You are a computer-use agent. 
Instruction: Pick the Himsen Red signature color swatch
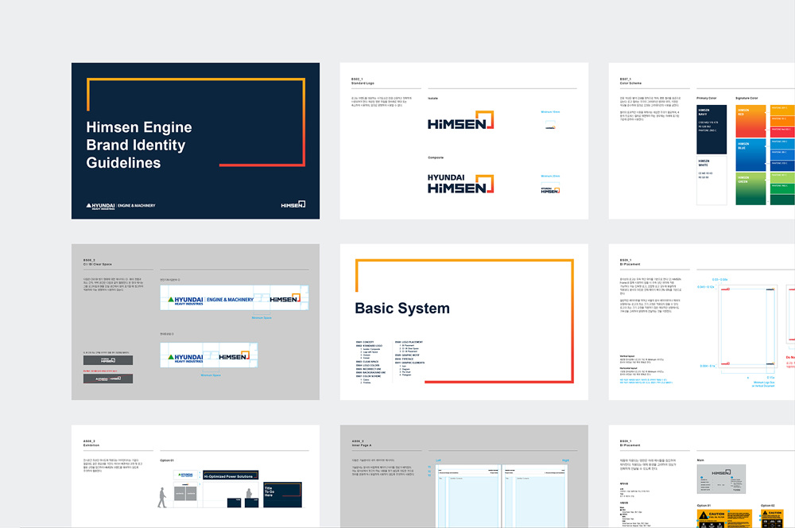[750, 120]
